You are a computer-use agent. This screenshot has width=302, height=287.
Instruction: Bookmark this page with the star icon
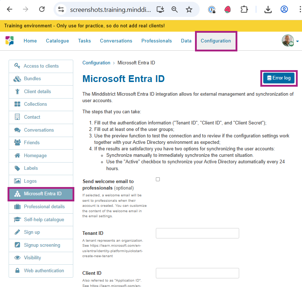[x=189, y=9]
